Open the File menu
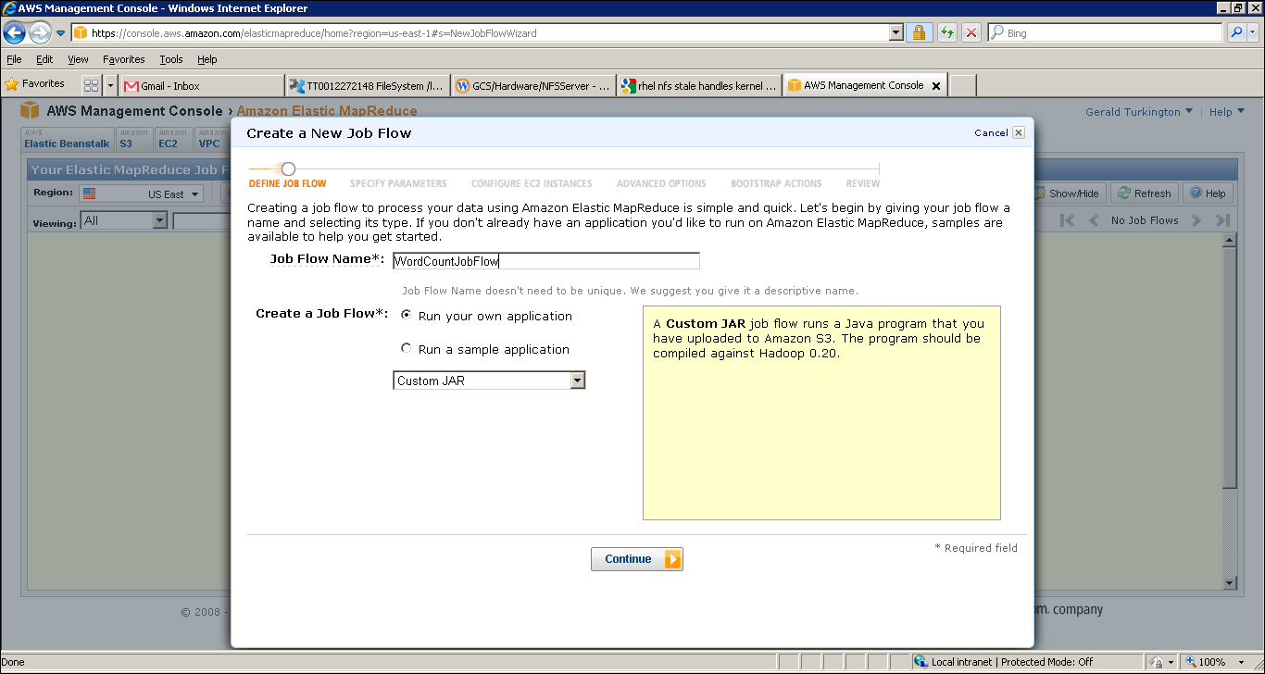1265x674 pixels. tap(14, 59)
